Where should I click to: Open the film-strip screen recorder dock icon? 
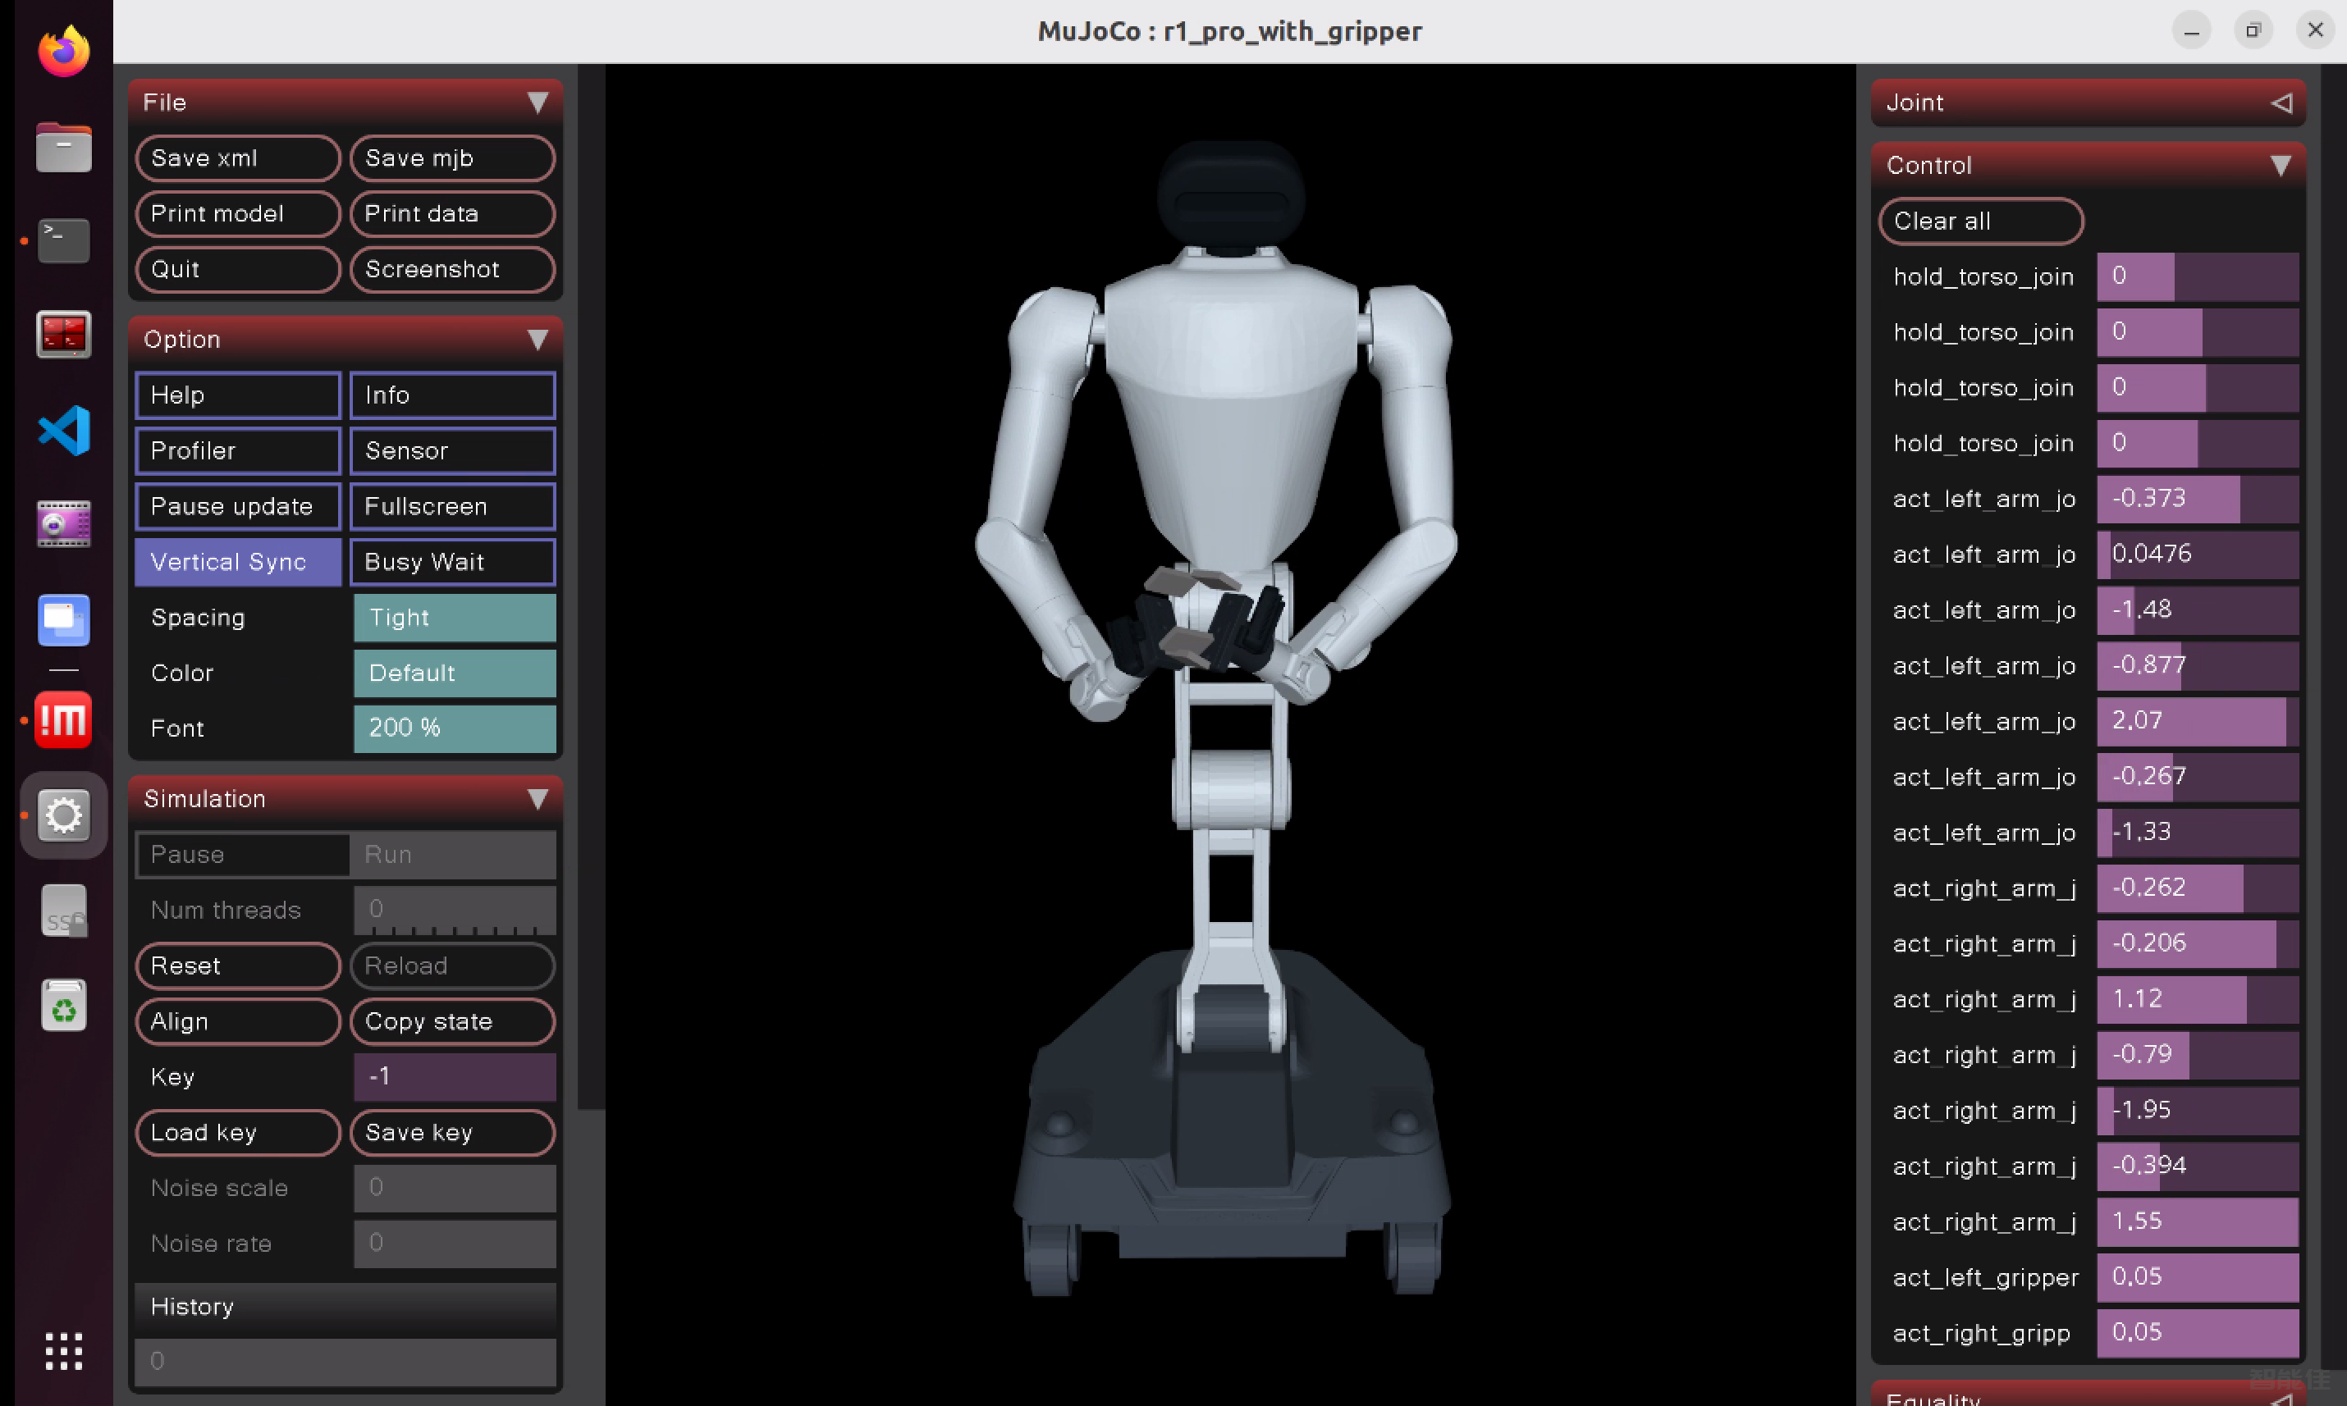tap(63, 525)
